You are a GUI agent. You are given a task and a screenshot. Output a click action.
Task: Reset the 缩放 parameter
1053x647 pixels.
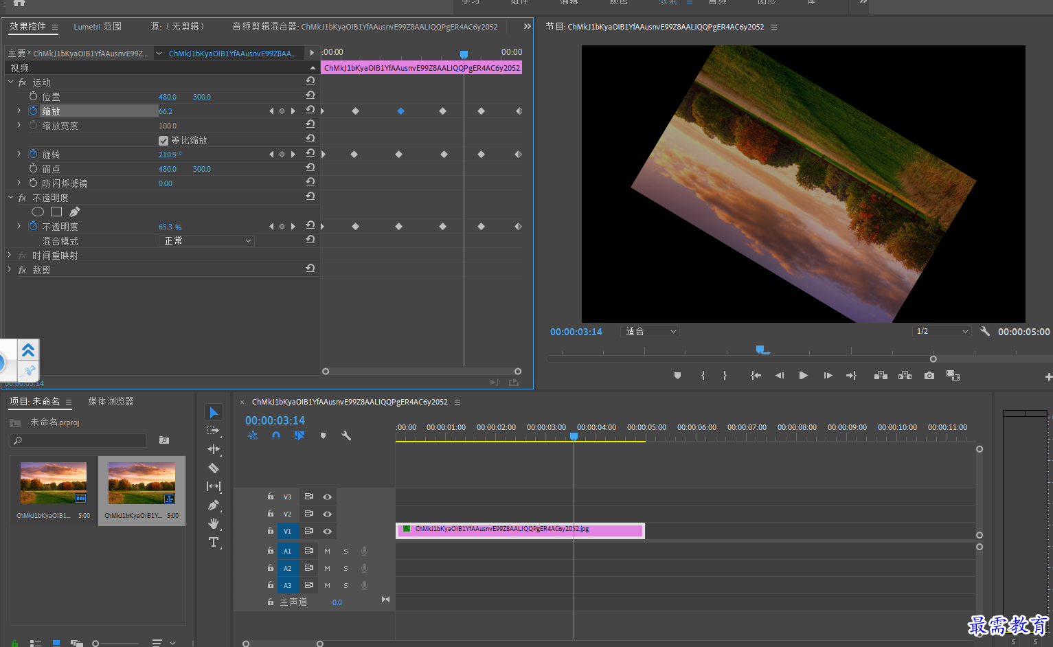310,110
